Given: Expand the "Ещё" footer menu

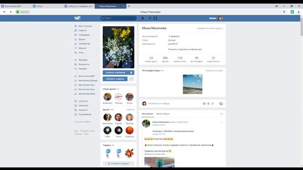Looking at the screenshot, I should 87,134.
